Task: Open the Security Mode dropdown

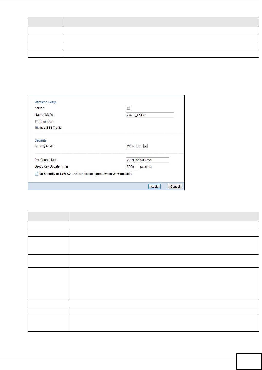Action: (x=137, y=146)
